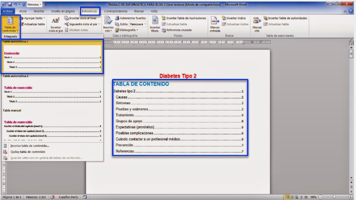
Task: Click the Administrar fuentes icon
Action: pos(130,18)
